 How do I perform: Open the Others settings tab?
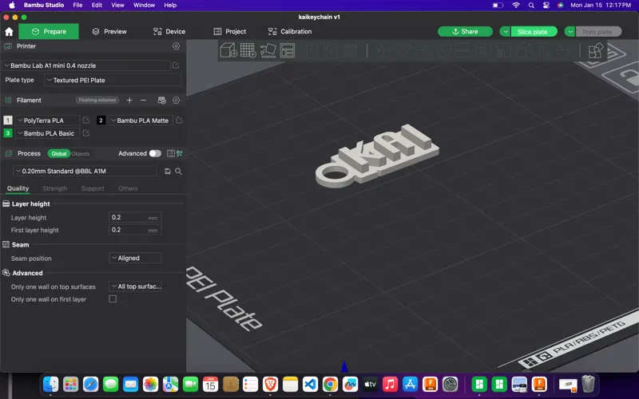(x=128, y=188)
